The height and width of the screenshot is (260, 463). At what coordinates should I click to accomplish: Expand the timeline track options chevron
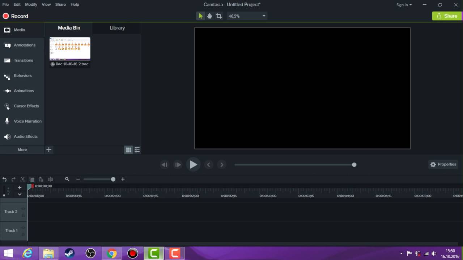pos(20,194)
